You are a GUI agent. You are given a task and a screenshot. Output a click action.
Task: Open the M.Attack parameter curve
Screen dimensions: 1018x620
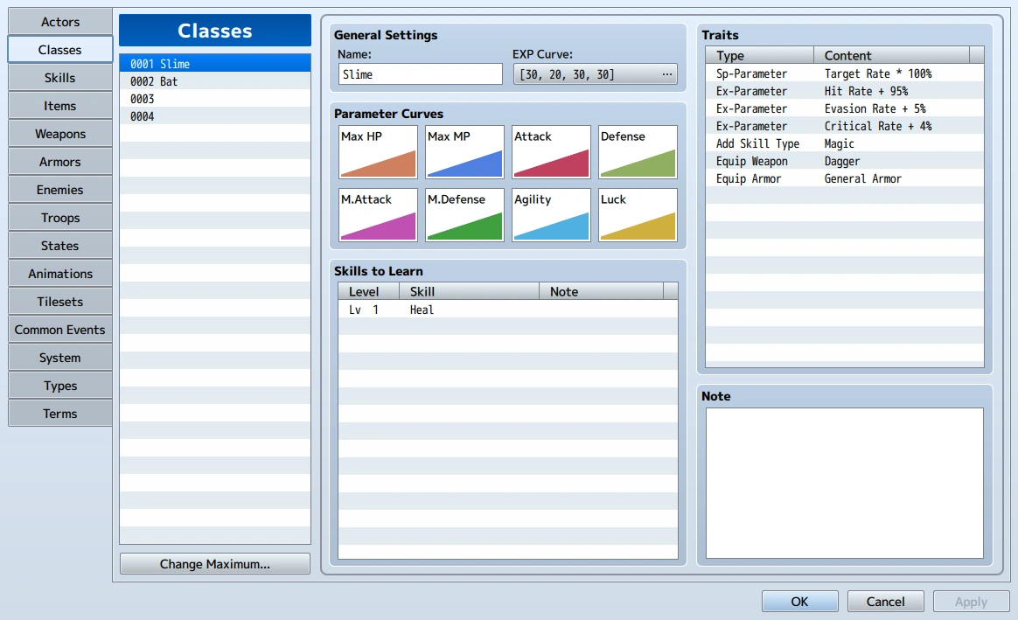click(378, 215)
